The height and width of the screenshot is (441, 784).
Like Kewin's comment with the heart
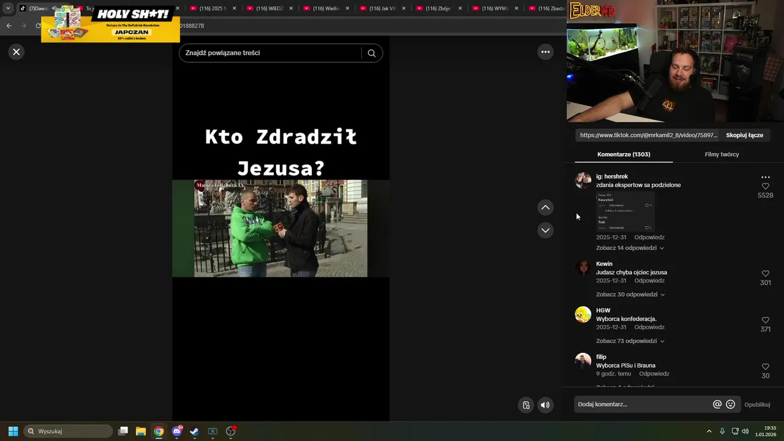tap(765, 274)
